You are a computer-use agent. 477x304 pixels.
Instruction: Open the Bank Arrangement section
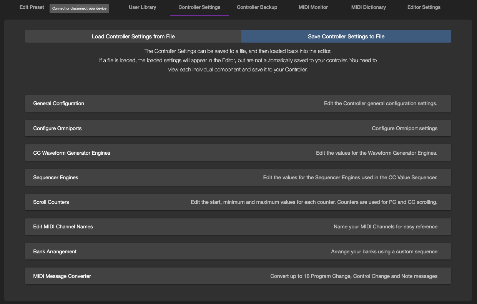tap(55, 251)
